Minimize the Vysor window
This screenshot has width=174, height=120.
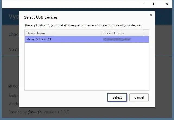coord(143,4)
